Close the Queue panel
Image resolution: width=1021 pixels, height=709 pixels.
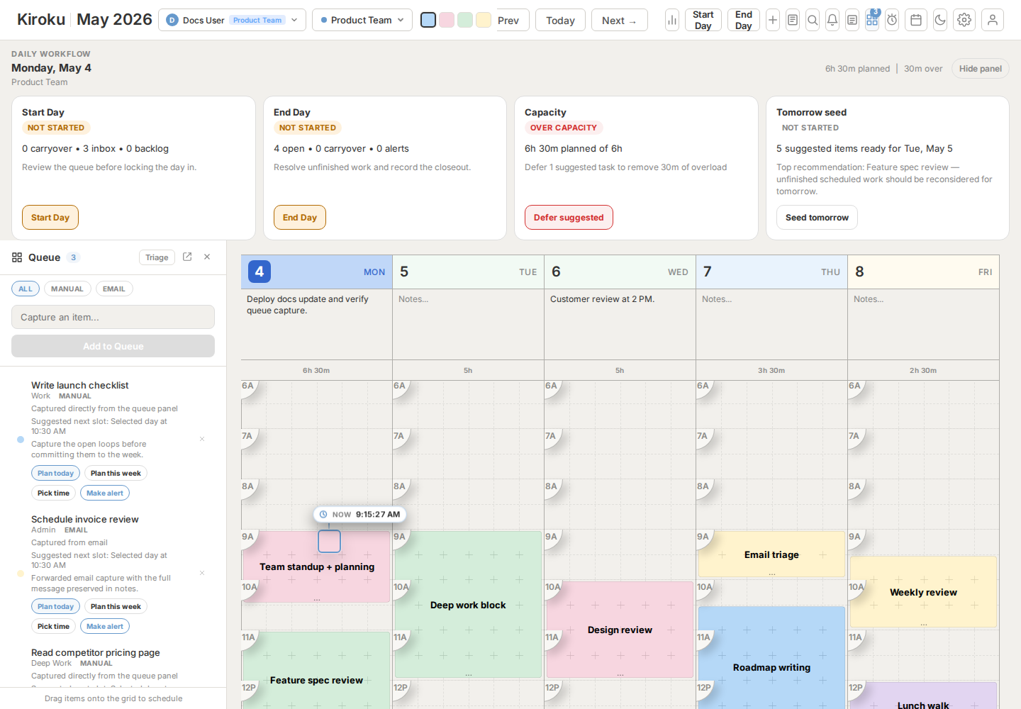[x=207, y=257]
